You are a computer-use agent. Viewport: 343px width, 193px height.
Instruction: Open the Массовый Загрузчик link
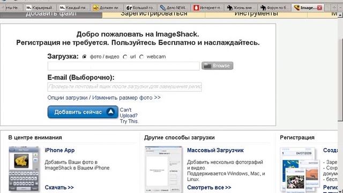tap(215, 150)
